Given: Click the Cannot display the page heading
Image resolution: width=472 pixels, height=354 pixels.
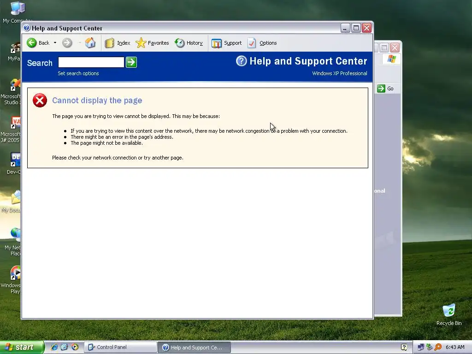Looking at the screenshot, I should tap(97, 100).
